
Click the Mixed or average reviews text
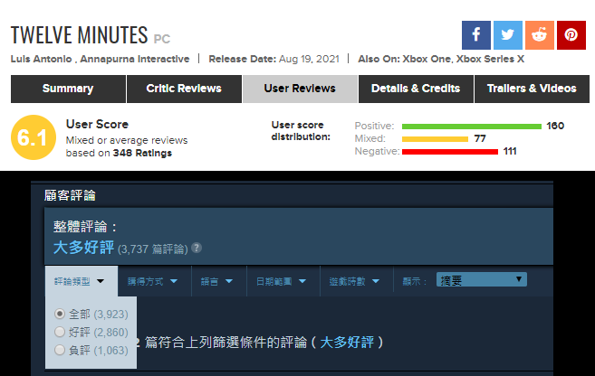pyautogui.click(x=127, y=140)
